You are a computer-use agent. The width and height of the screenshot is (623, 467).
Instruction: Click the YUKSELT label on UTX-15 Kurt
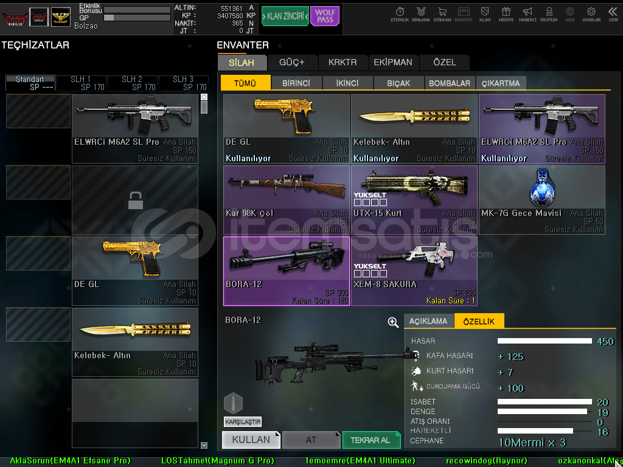coord(370,195)
